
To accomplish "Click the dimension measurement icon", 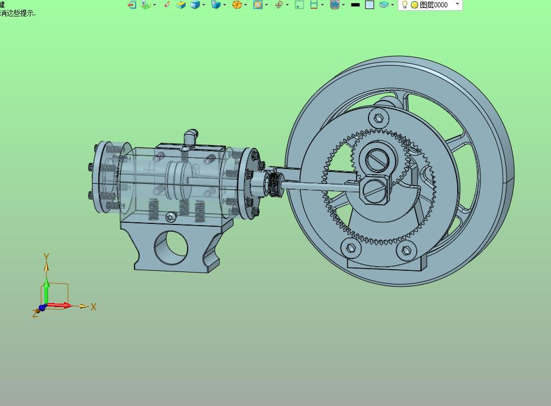I will [x=314, y=5].
